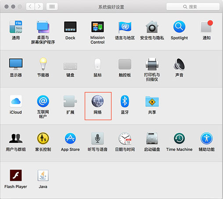The image size is (223, 199).
Task: Click the 搜索 search field
Action: [193, 7]
